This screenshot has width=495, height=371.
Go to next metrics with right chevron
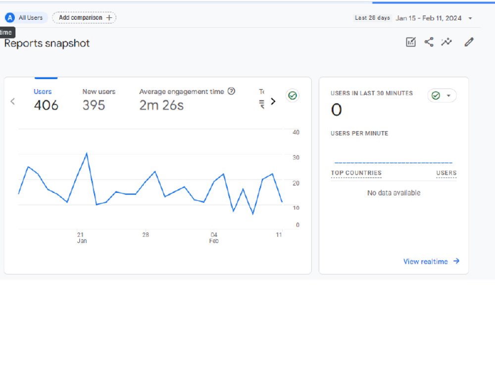(273, 101)
